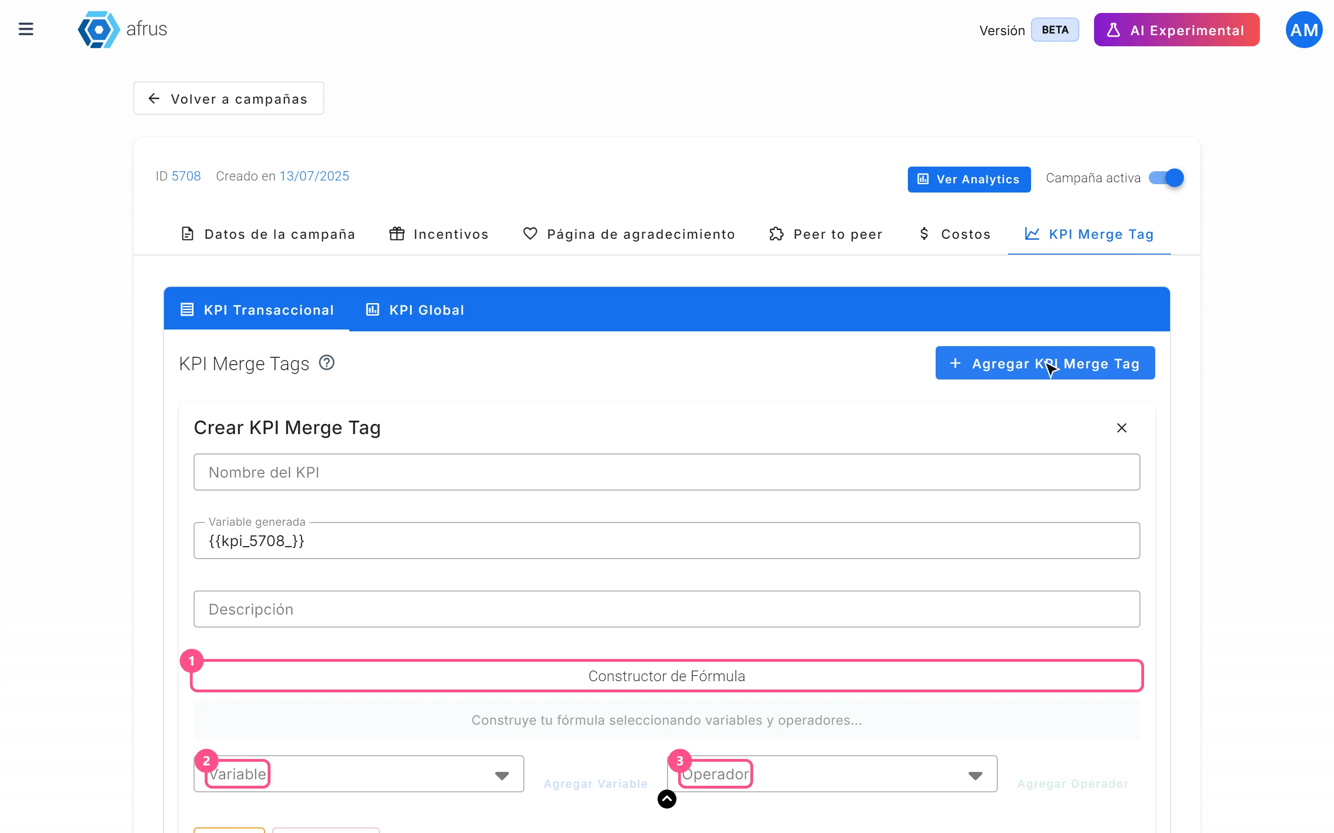Select the Costos tab
Screen dimensions: 1334x833
click(x=955, y=234)
